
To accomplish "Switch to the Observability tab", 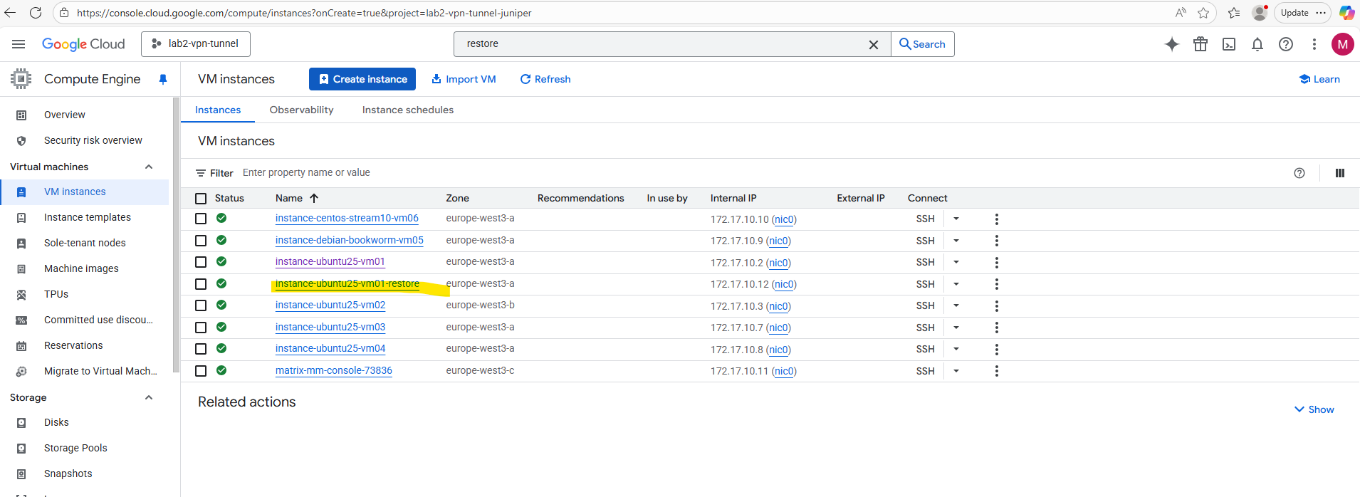I will (x=301, y=110).
